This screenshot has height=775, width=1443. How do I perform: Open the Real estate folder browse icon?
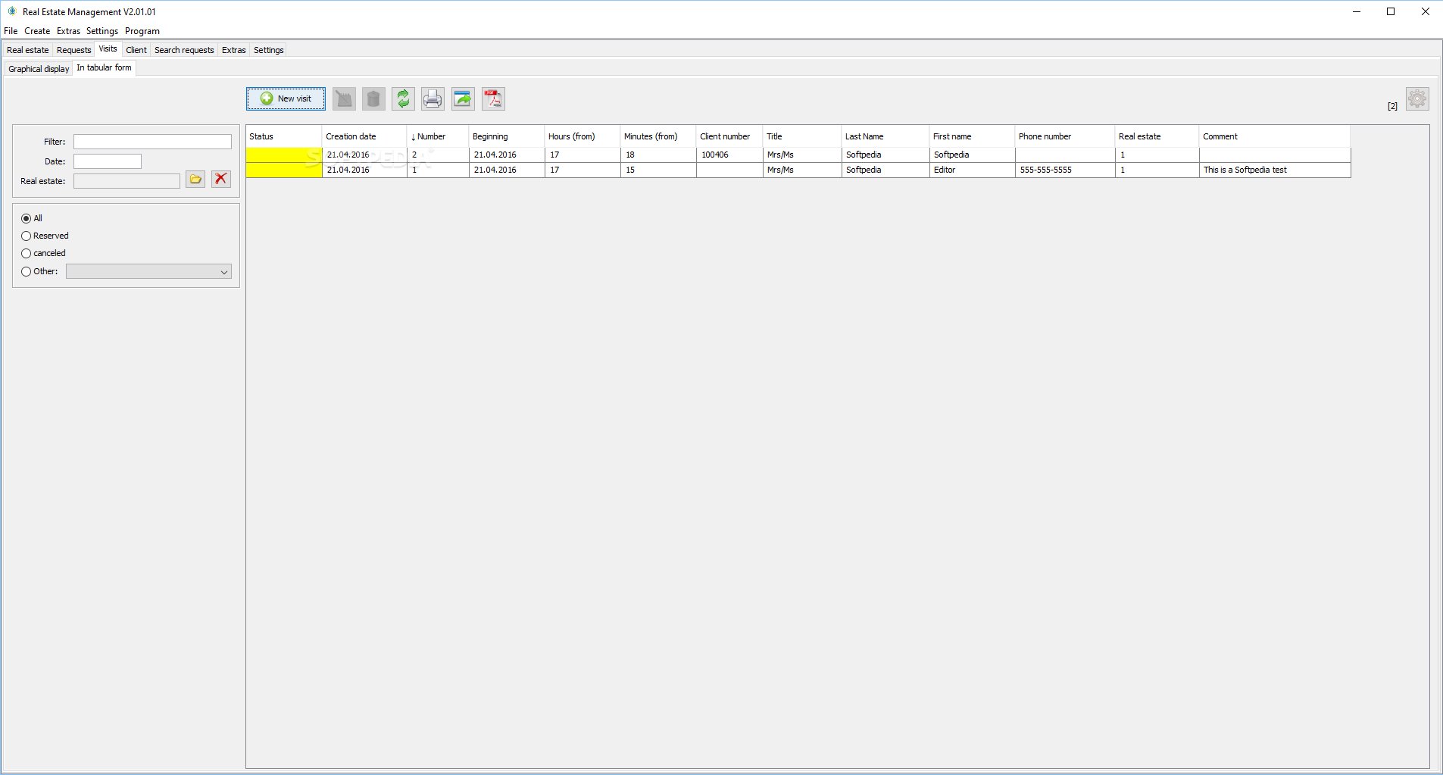195,179
